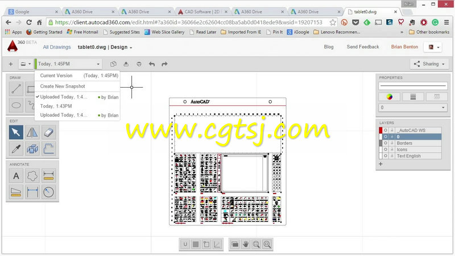Click the Brian Benton user name
The image size is (455, 256).
coord(404,47)
